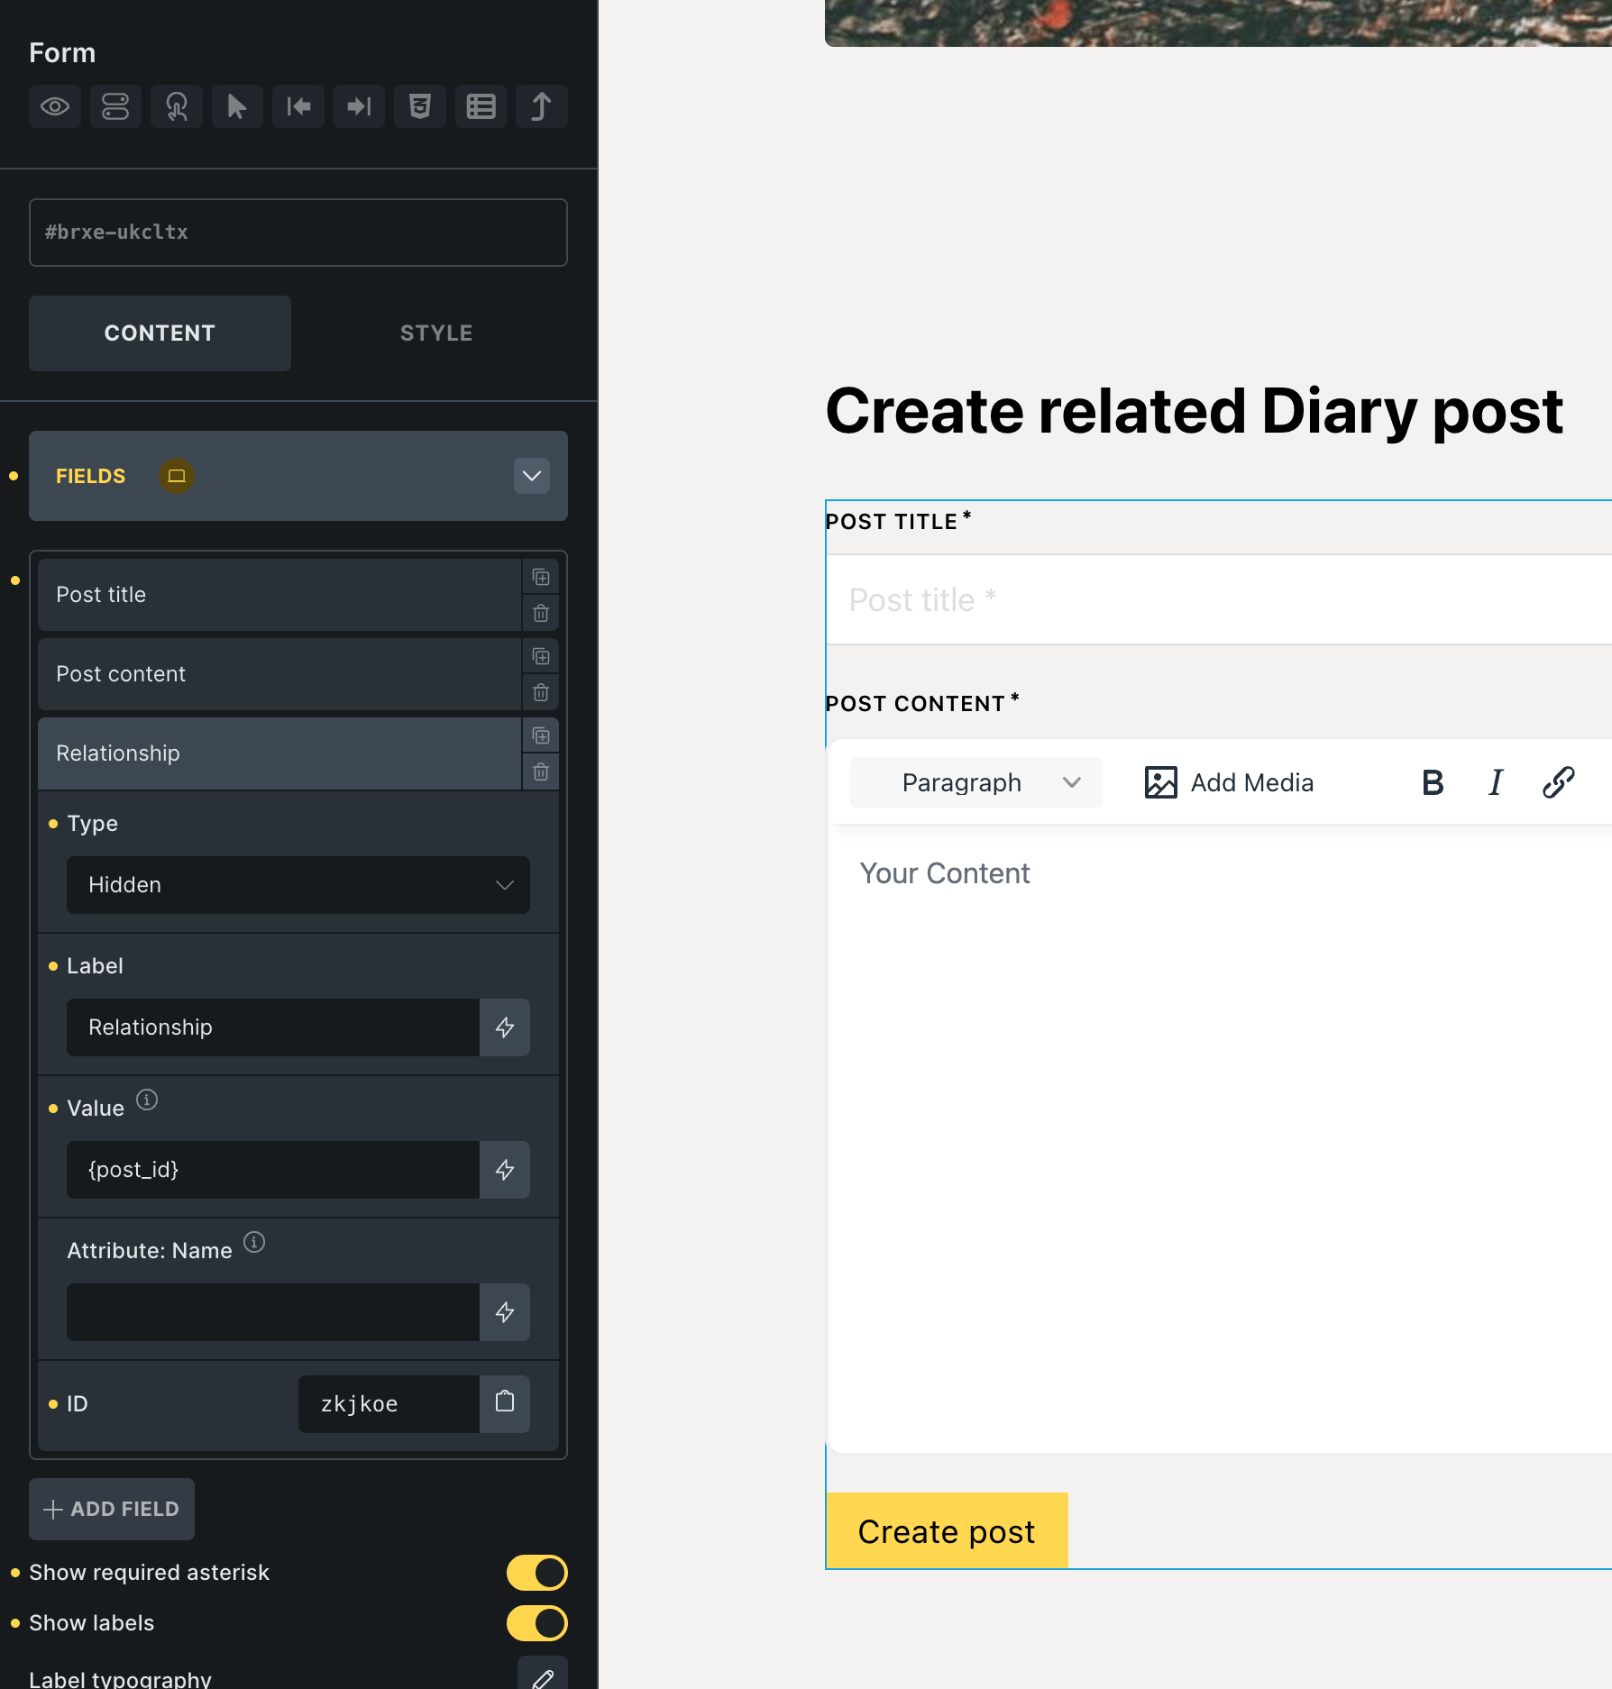Screen dimensions: 1612x1689
Task: Insert link in content editor
Action: coord(1558,782)
